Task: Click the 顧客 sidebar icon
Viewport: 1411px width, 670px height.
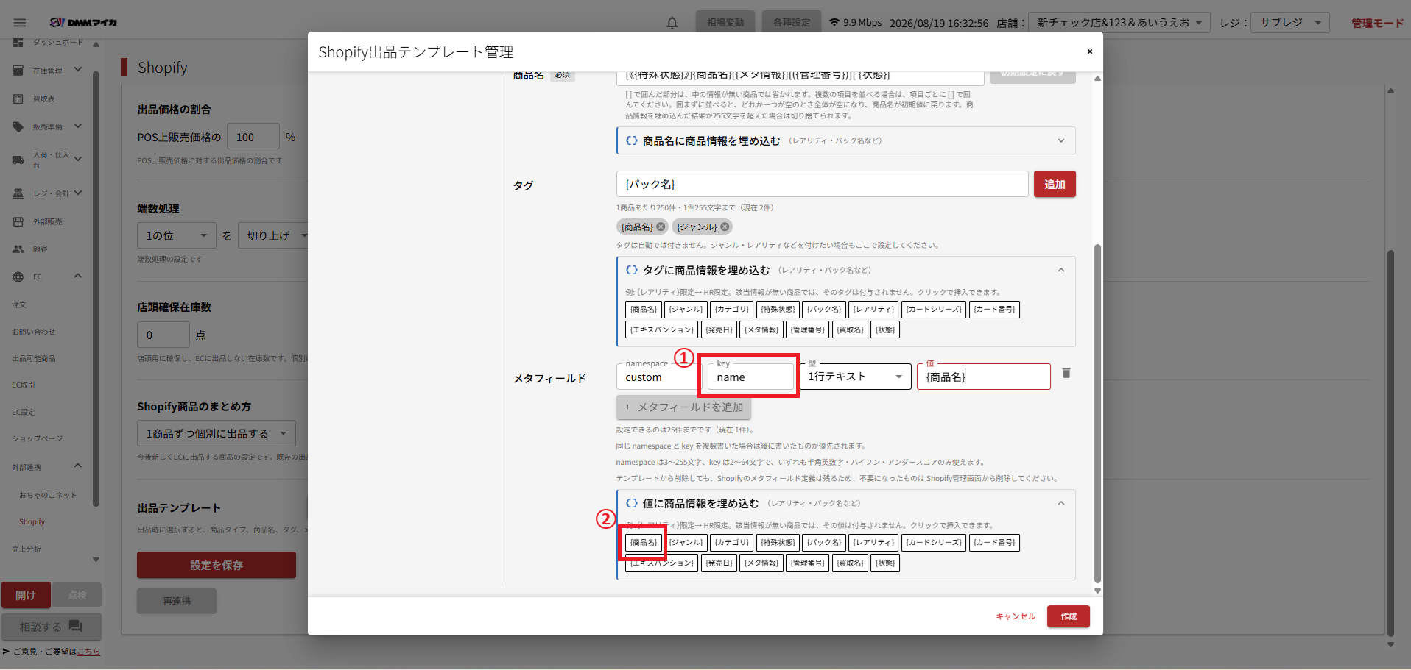Action: (x=18, y=249)
